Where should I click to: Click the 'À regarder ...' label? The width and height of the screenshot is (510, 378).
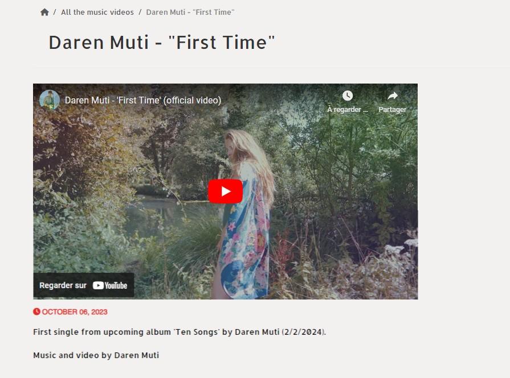(348, 110)
